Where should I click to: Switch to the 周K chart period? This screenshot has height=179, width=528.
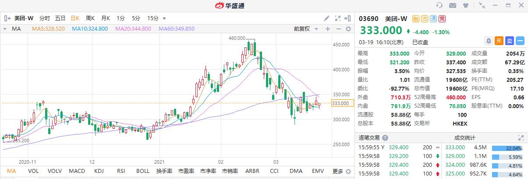coord(90,18)
